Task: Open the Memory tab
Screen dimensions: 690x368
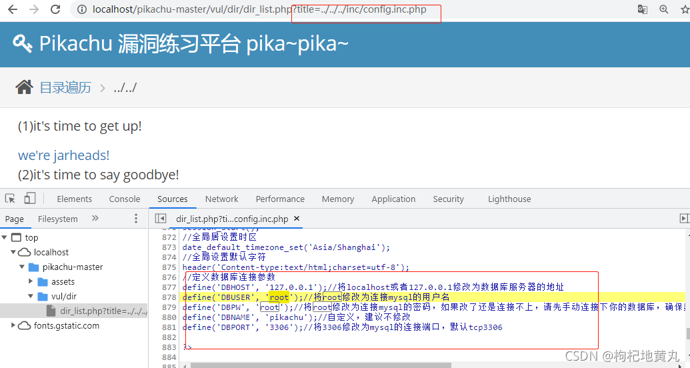Action: point(338,199)
